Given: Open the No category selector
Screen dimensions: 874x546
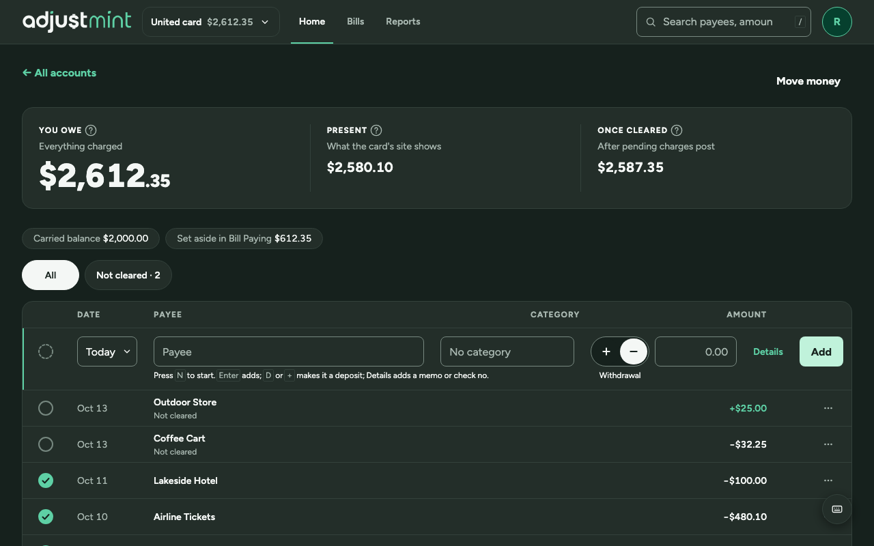Looking at the screenshot, I should [507, 351].
